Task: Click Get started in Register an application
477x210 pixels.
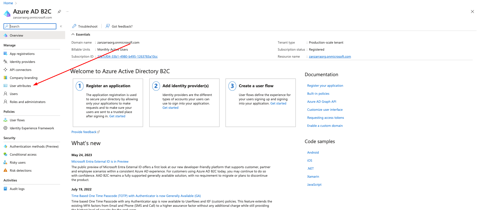Action: coord(117,116)
